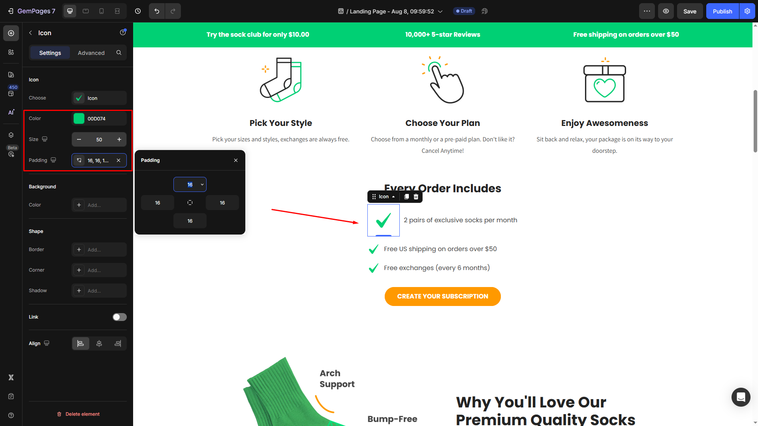Select the tablet device view icon

click(86, 11)
